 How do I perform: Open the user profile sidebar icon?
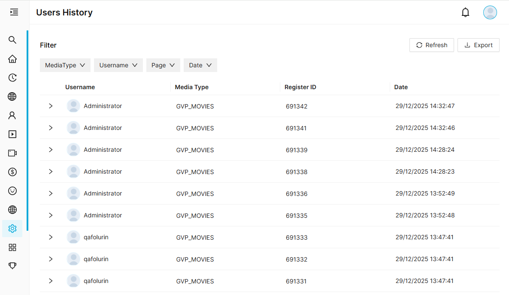click(12, 115)
